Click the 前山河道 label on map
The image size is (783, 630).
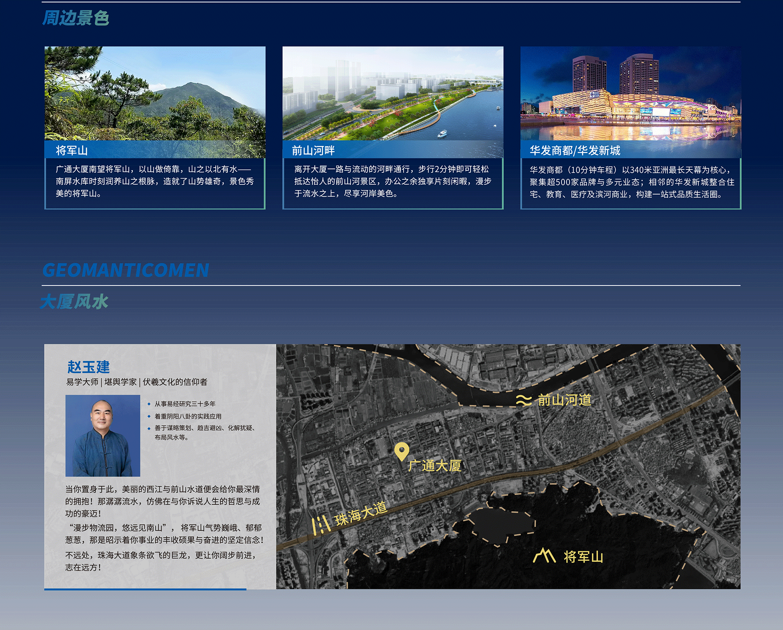[564, 400]
